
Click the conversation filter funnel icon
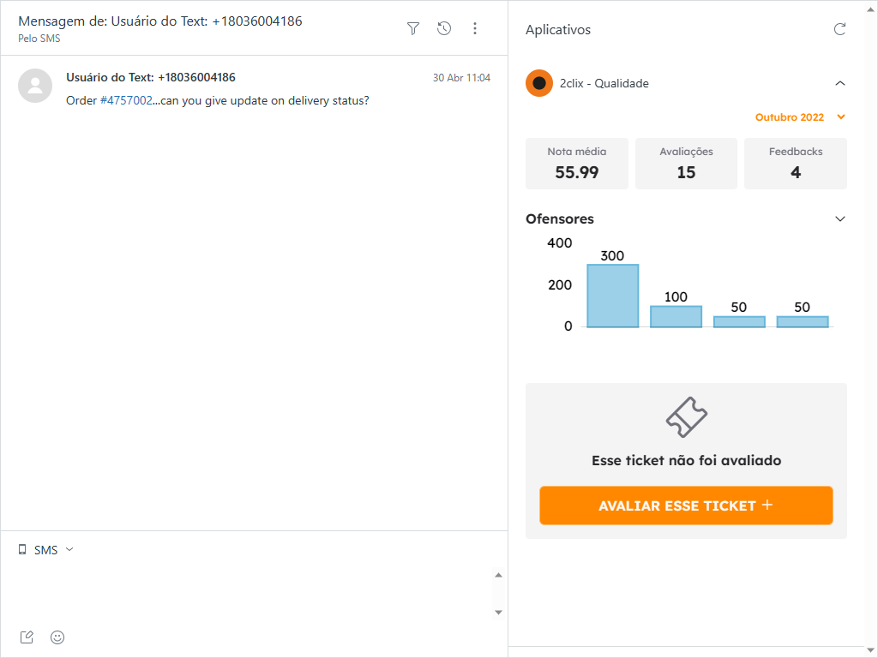tap(413, 29)
